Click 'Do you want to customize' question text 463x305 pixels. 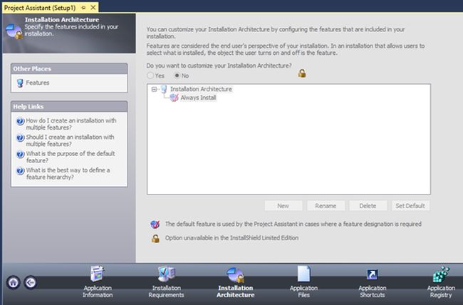[x=219, y=66]
